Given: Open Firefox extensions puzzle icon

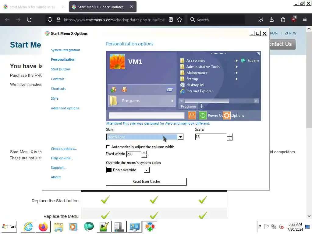Looking at the screenshot, I should pyautogui.click(x=283, y=20).
